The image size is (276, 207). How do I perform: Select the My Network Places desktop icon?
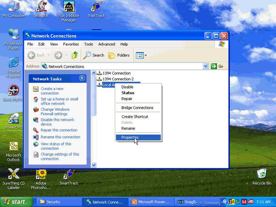pyautogui.click(x=14, y=39)
